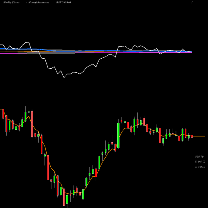This screenshot has height=208, width=208.
Task: Click the lowest point of the white indicator line
Action: pos(64,78)
